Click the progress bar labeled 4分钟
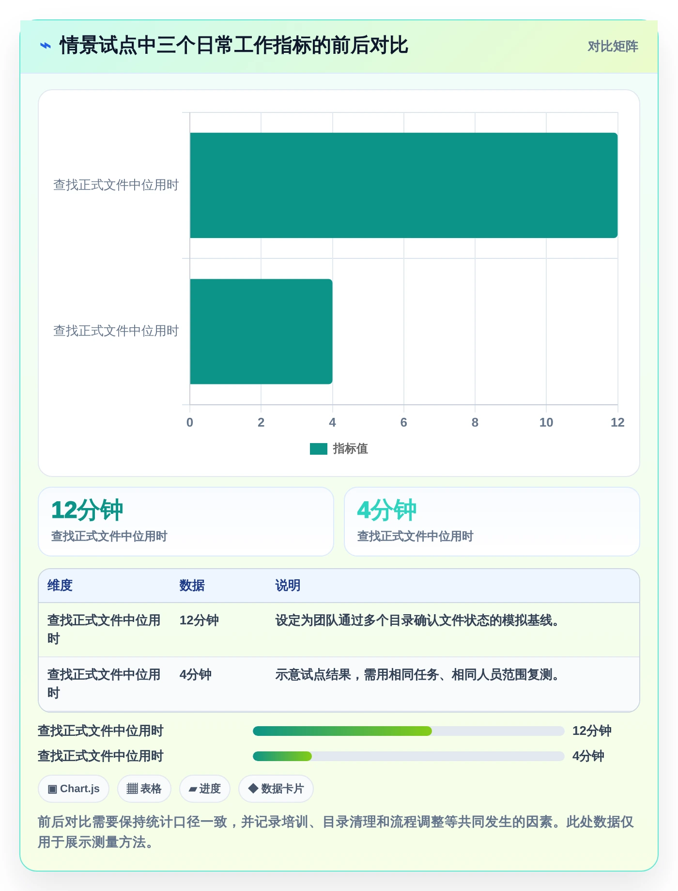Image resolution: width=678 pixels, height=891 pixels. click(409, 756)
